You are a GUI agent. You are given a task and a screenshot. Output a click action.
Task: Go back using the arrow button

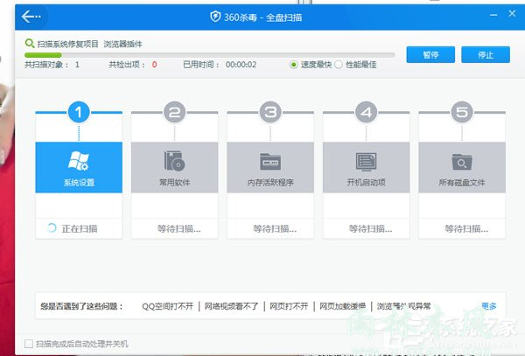tap(31, 17)
